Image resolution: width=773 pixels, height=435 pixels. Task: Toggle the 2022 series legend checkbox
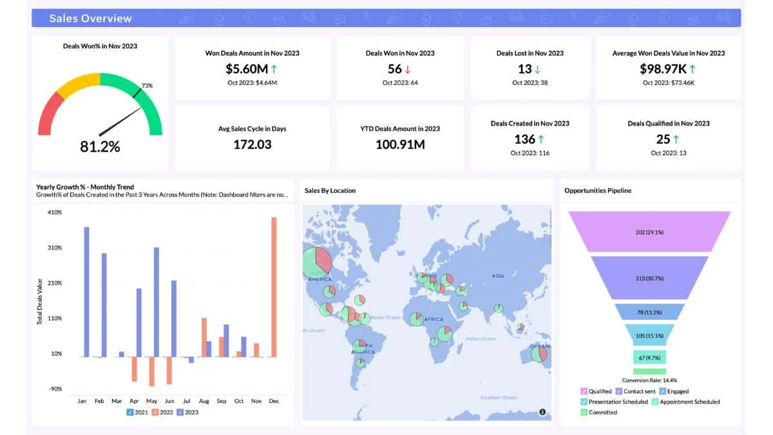[x=155, y=412]
